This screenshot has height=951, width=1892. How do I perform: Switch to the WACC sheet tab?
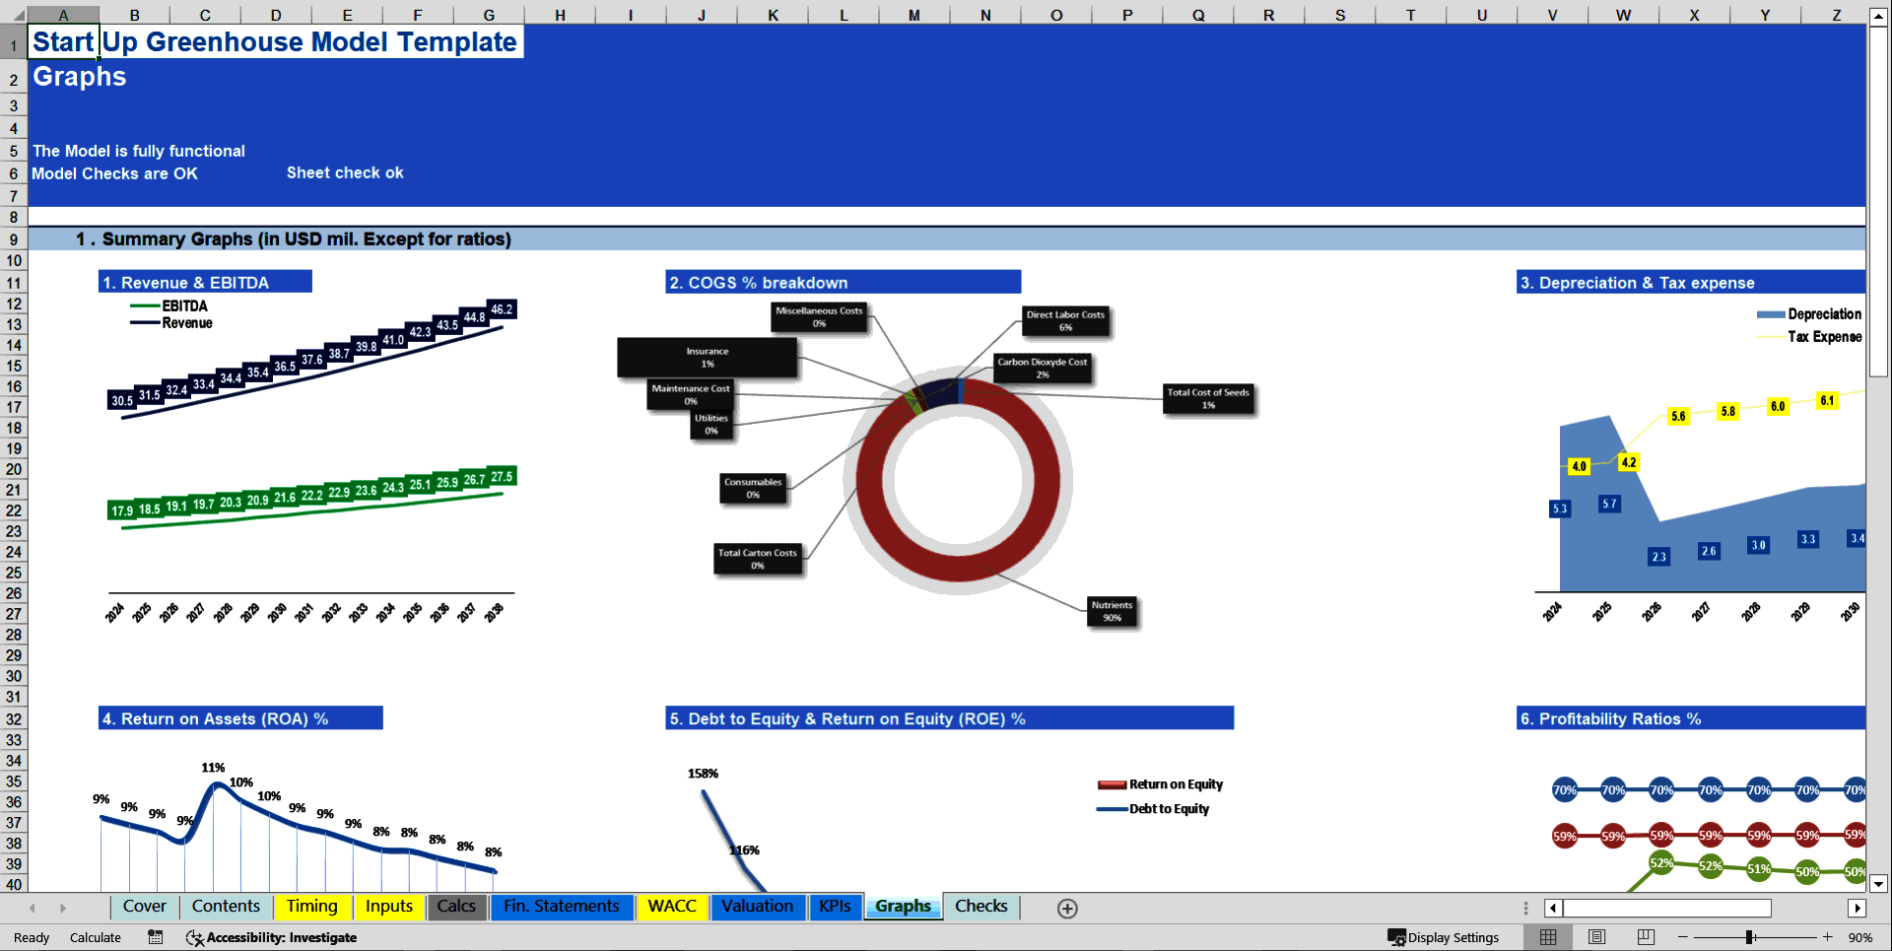click(x=672, y=907)
